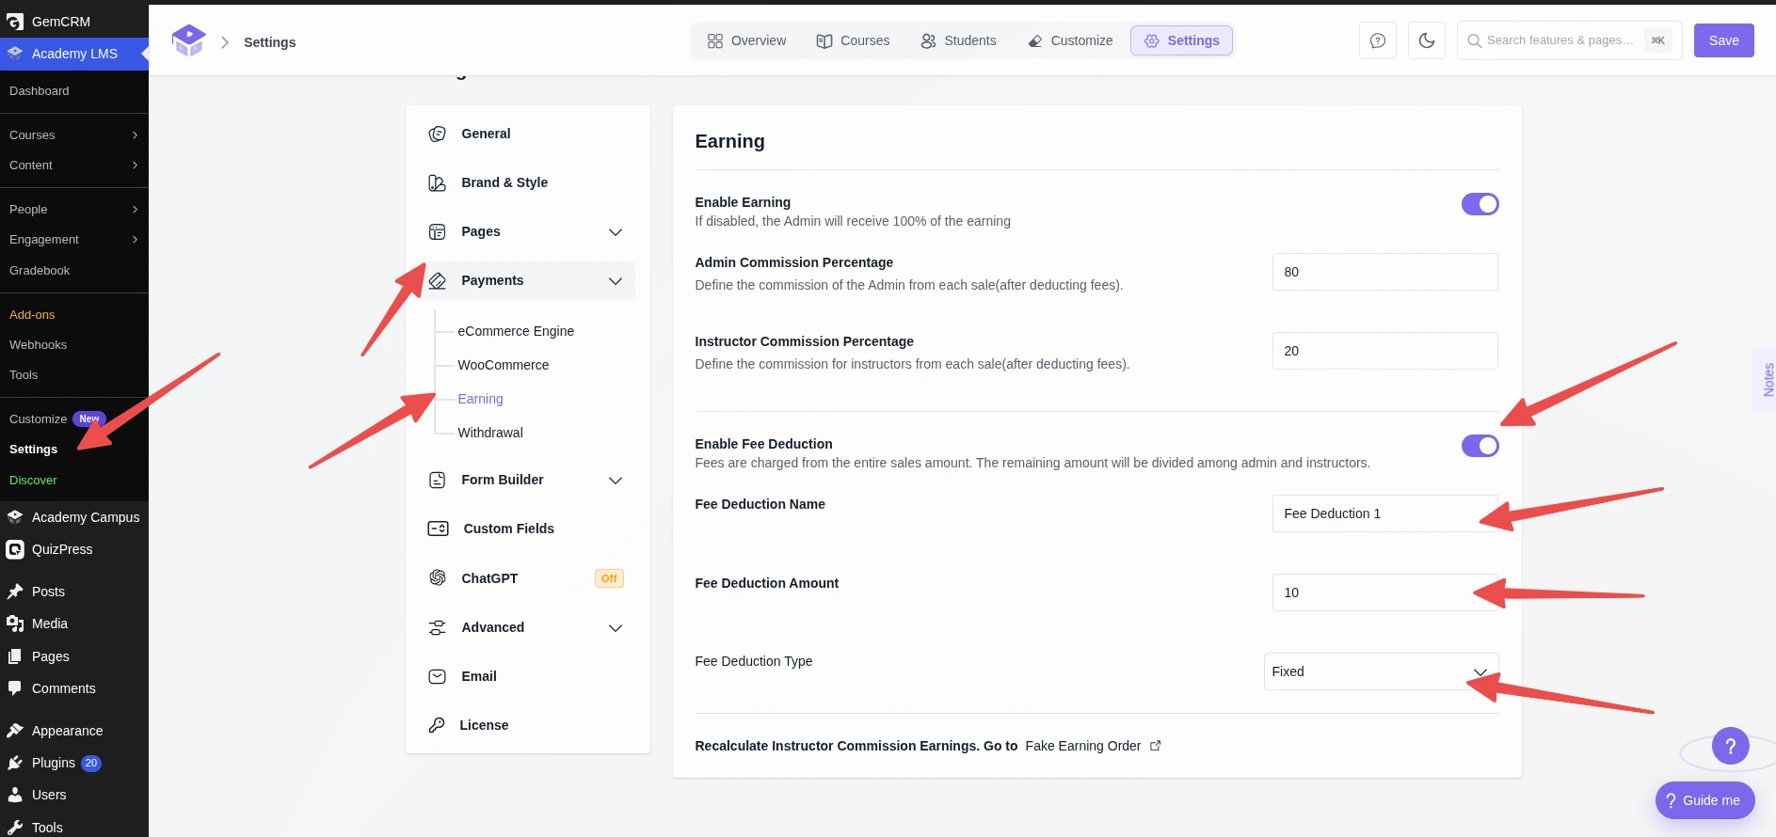The image size is (1776, 837).
Task: Click the Appearance brush icon
Action: pyautogui.click(x=15, y=731)
